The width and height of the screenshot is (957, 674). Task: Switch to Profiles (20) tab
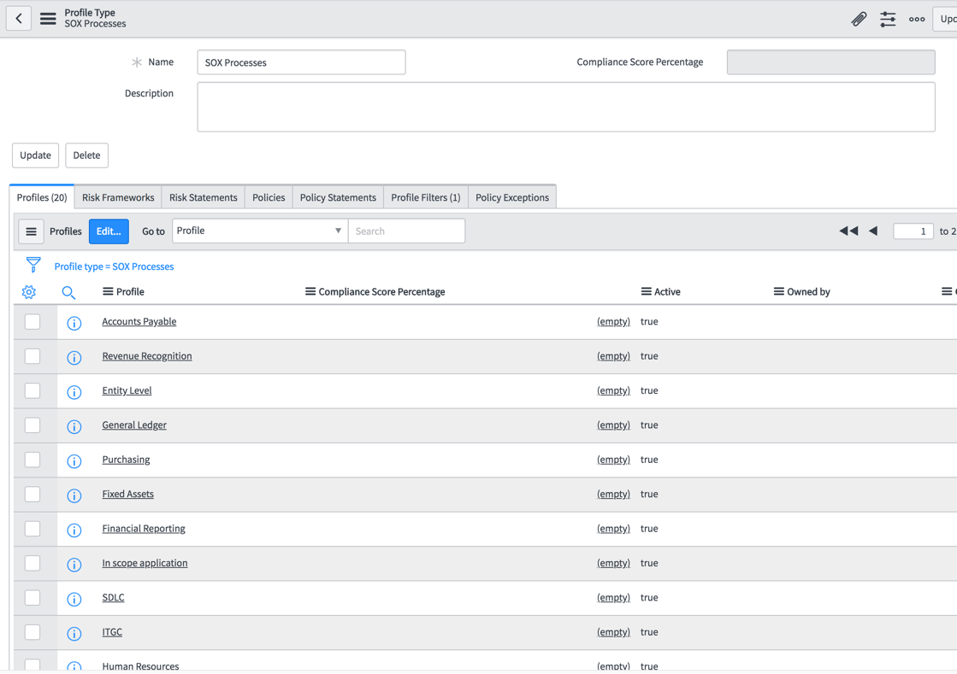(42, 196)
